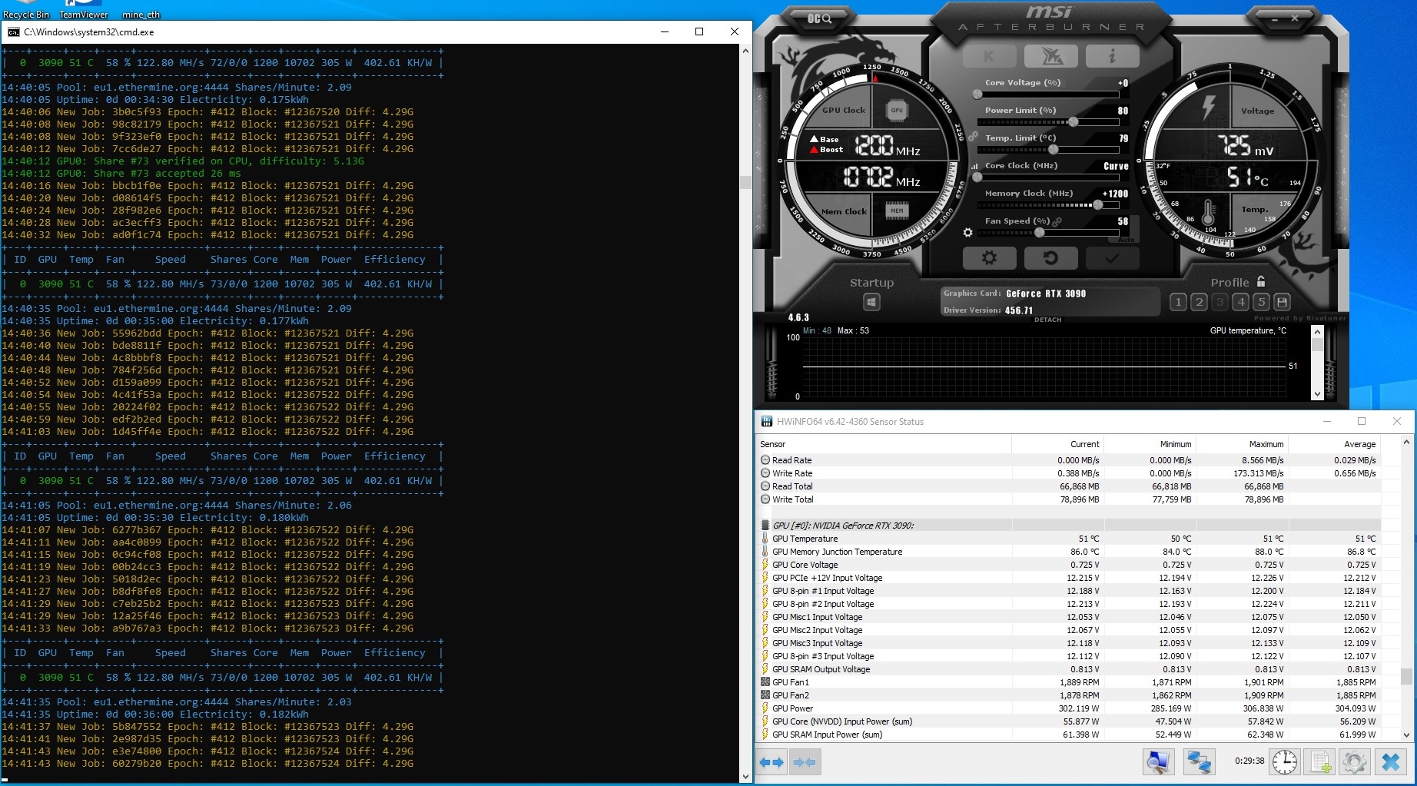Click the GPU chip icon on clock gauge

(x=897, y=111)
